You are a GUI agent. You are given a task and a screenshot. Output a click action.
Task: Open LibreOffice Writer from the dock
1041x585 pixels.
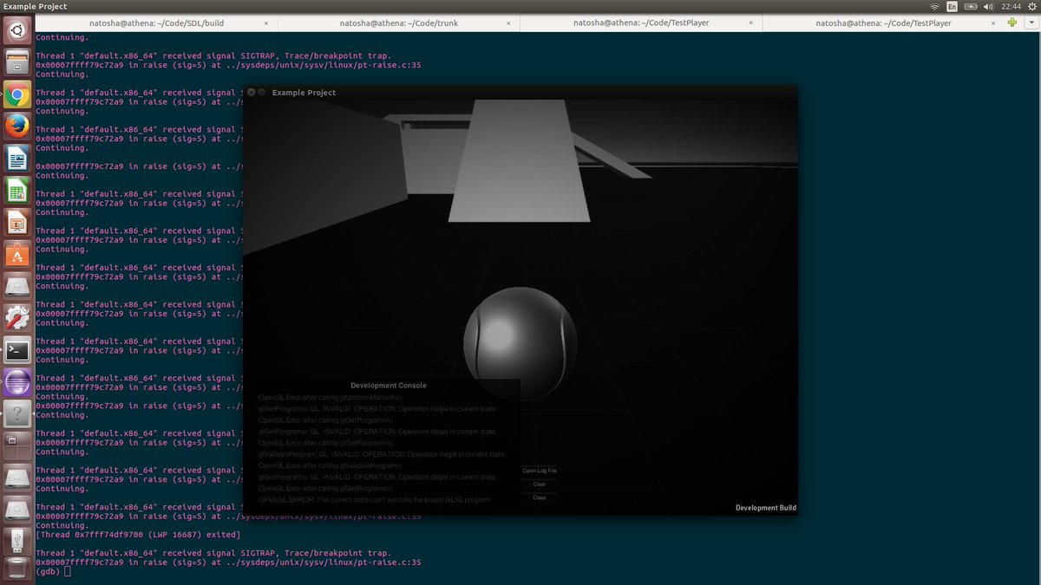coord(17,159)
